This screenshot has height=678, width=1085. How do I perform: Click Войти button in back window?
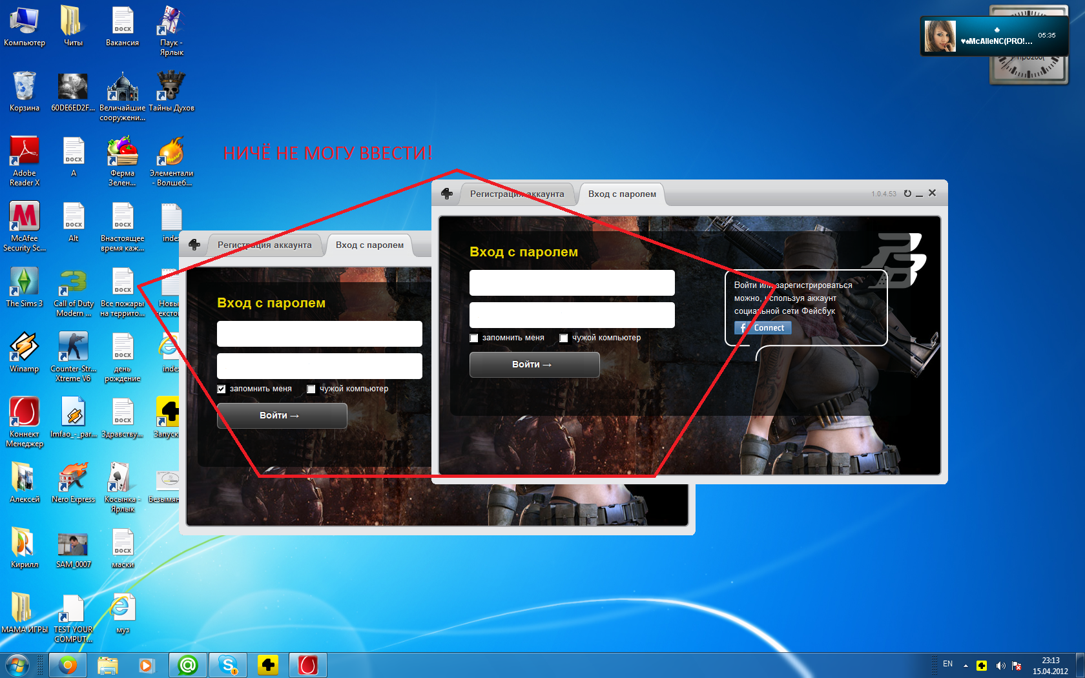(282, 416)
